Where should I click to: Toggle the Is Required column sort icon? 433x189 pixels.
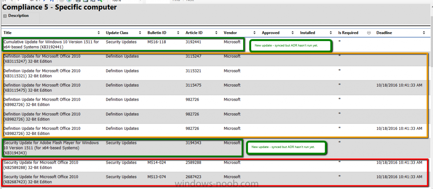click(369, 33)
